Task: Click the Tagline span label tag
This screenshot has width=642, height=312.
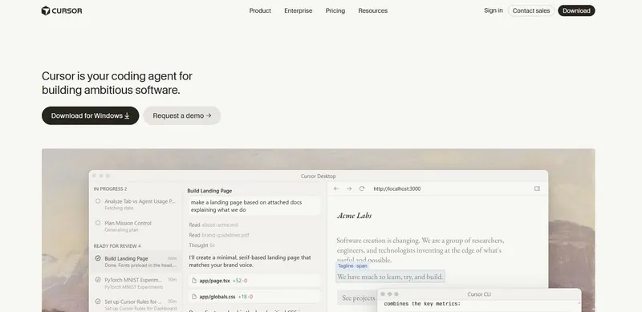Action: pyautogui.click(x=352, y=265)
